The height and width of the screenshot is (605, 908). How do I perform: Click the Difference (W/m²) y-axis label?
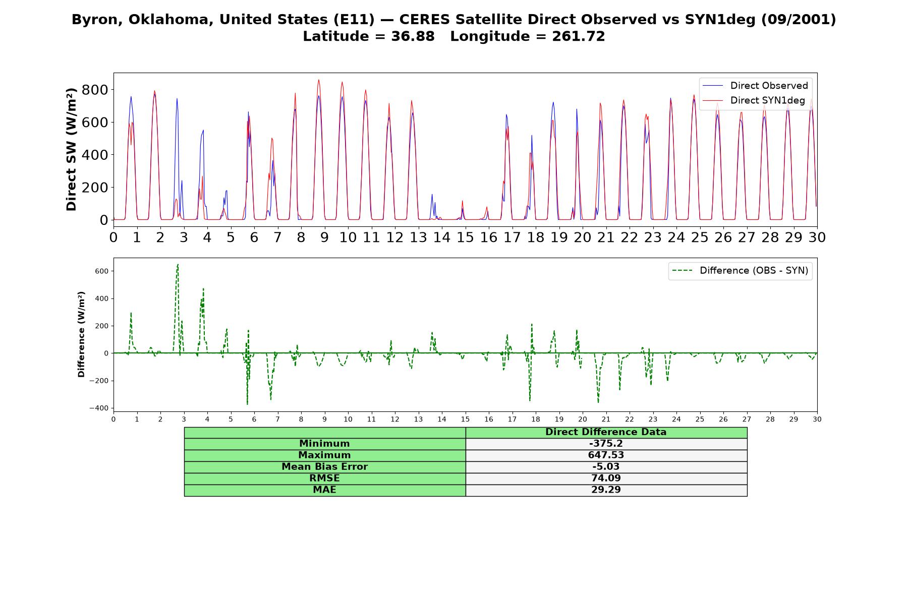pos(81,334)
